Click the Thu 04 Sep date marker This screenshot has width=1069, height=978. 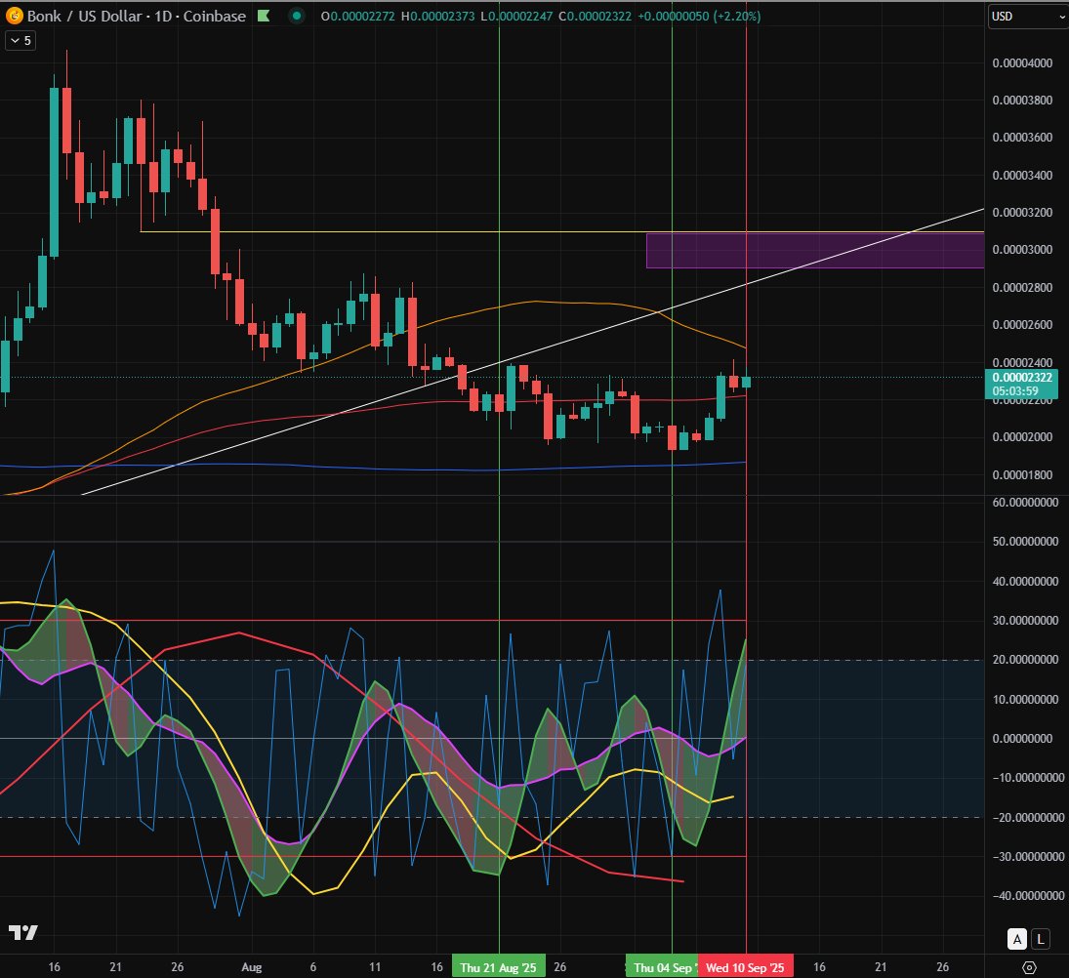coord(662,966)
